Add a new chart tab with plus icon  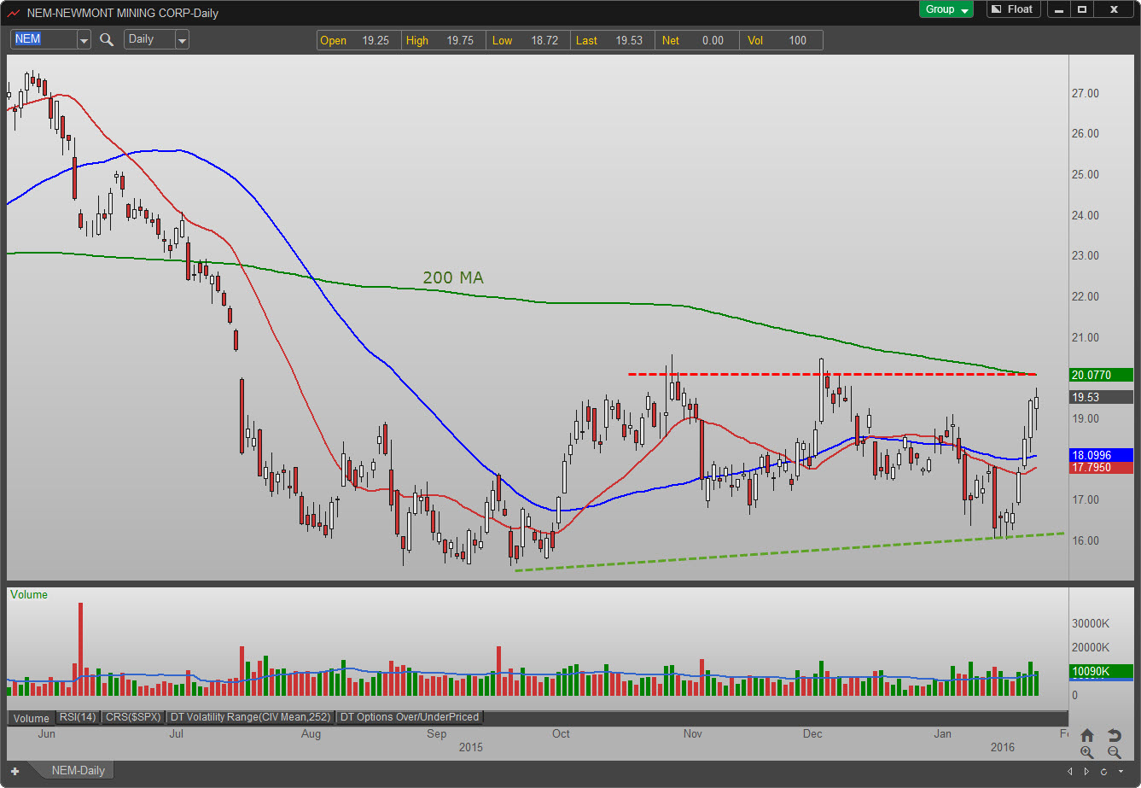(15, 771)
